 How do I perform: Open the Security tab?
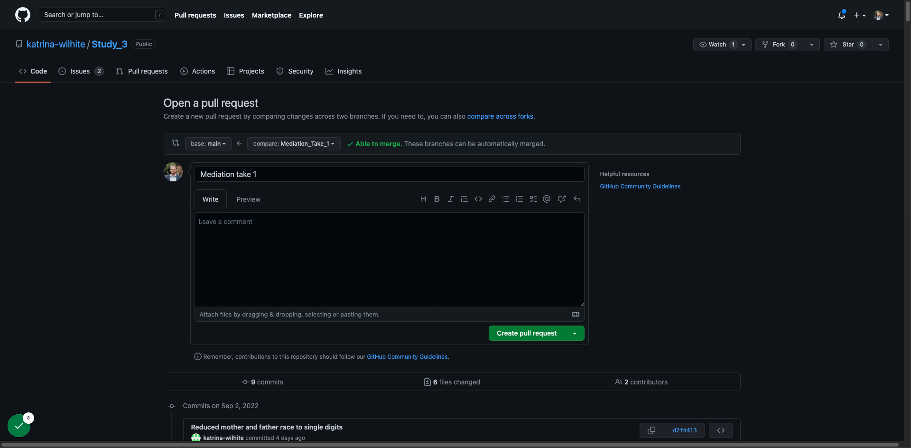click(295, 71)
